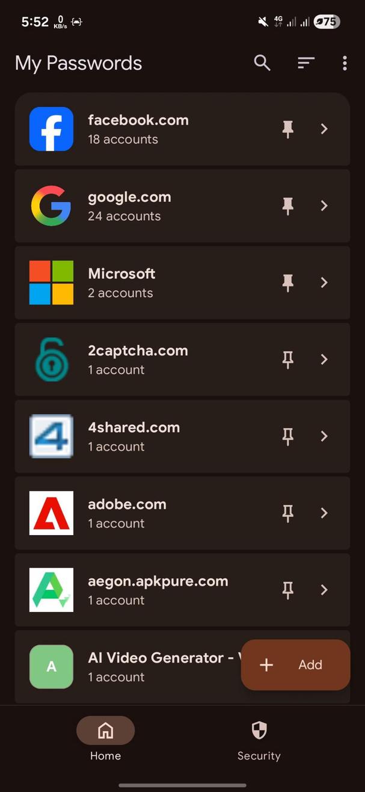Select the google.com logo icon
This screenshot has width=365, height=792.
(x=51, y=206)
